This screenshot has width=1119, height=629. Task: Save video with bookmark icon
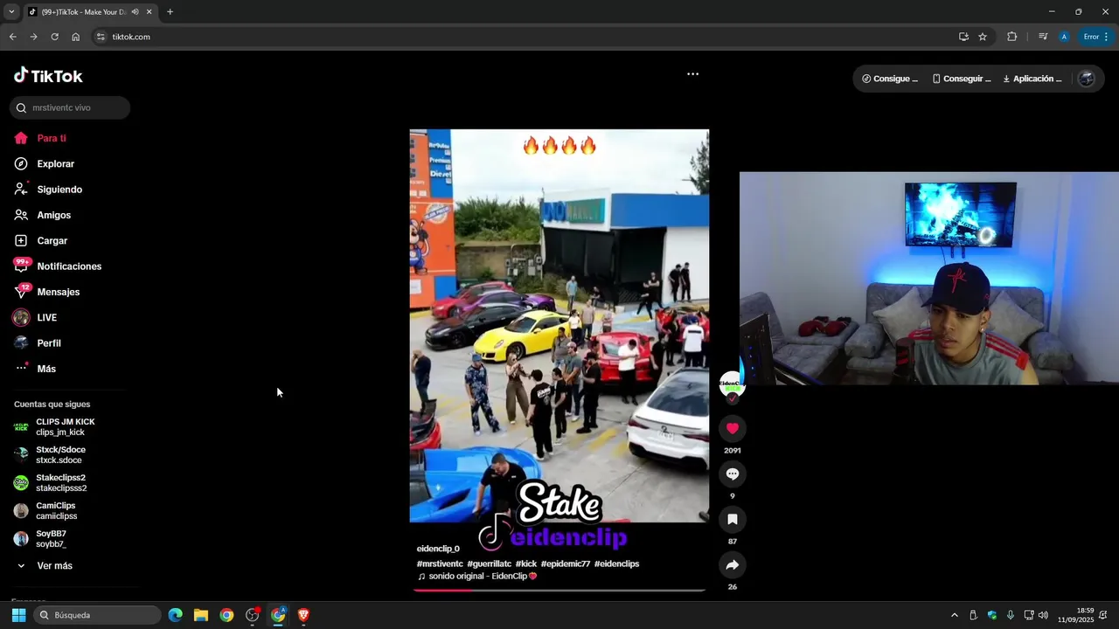(x=733, y=519)
